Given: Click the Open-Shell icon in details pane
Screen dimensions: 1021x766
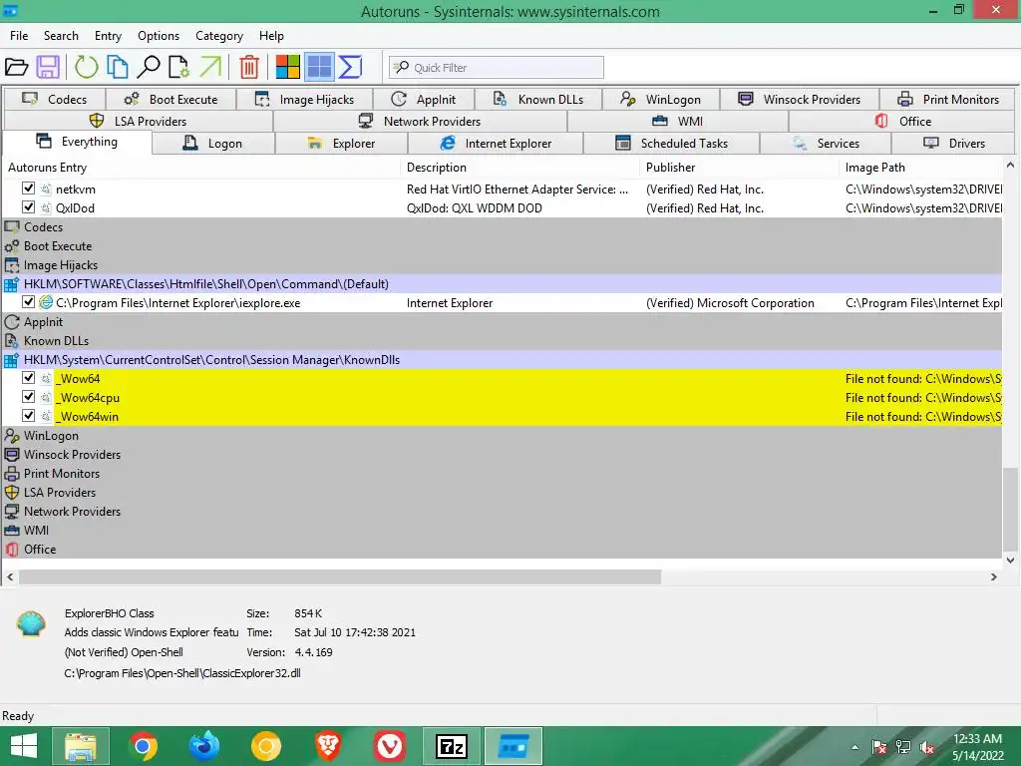Looking at the screenshot, I should (x=31, y=623).
